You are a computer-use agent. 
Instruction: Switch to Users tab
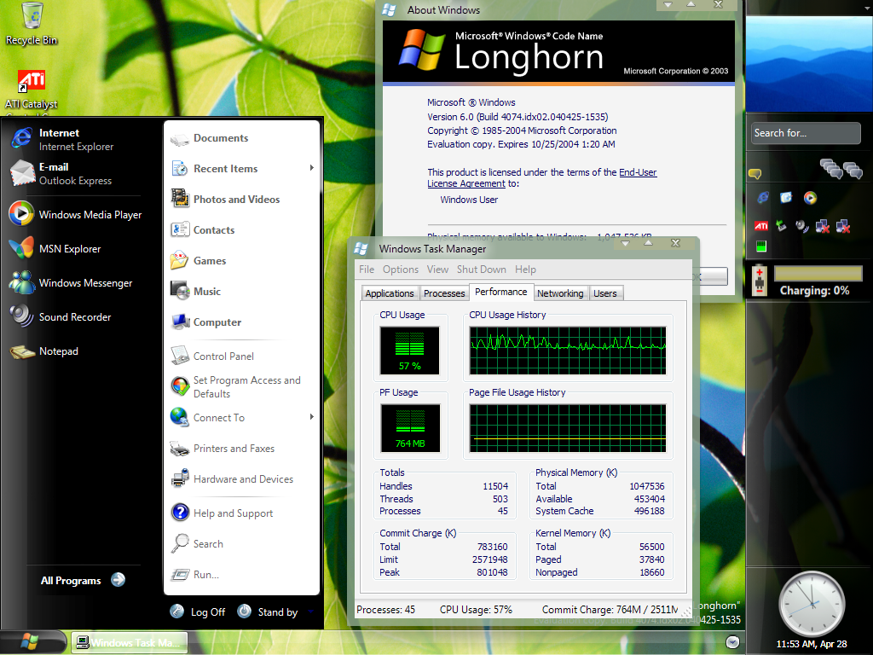(605, 293)
